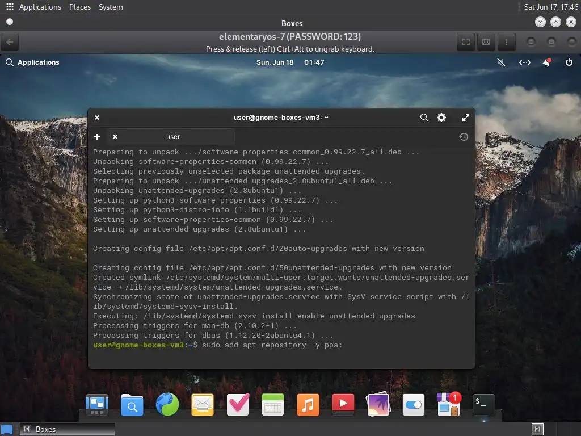Click host clock Sat Jun 17
The height and width of the screenshot is (436, 581).
(551, 7)
